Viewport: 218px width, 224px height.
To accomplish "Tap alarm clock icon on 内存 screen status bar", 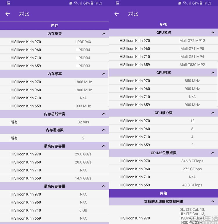I will coord(71,3).
